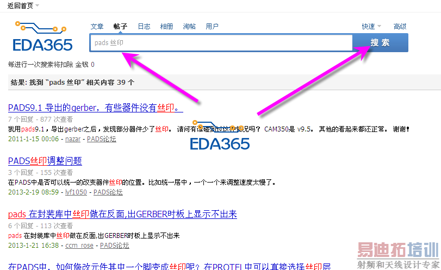Open result 'pads 在封装库中丝印做在反面'
441x270 pixels.
[123, 215]
